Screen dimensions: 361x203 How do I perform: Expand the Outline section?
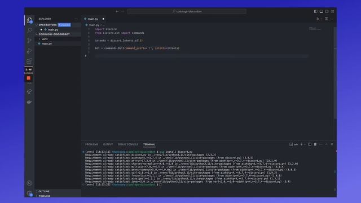point(44,191)
